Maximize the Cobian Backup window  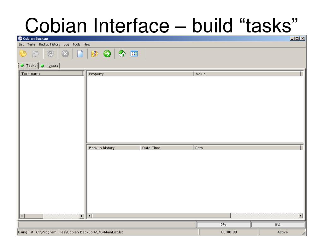pyautogui.click(x=297, y=38)
